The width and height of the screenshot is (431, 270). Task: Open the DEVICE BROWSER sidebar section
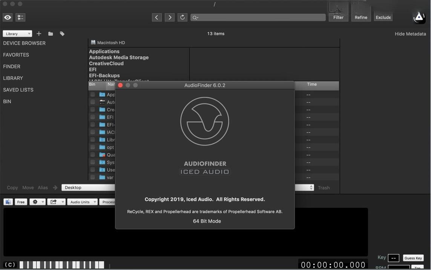[24, 43]
